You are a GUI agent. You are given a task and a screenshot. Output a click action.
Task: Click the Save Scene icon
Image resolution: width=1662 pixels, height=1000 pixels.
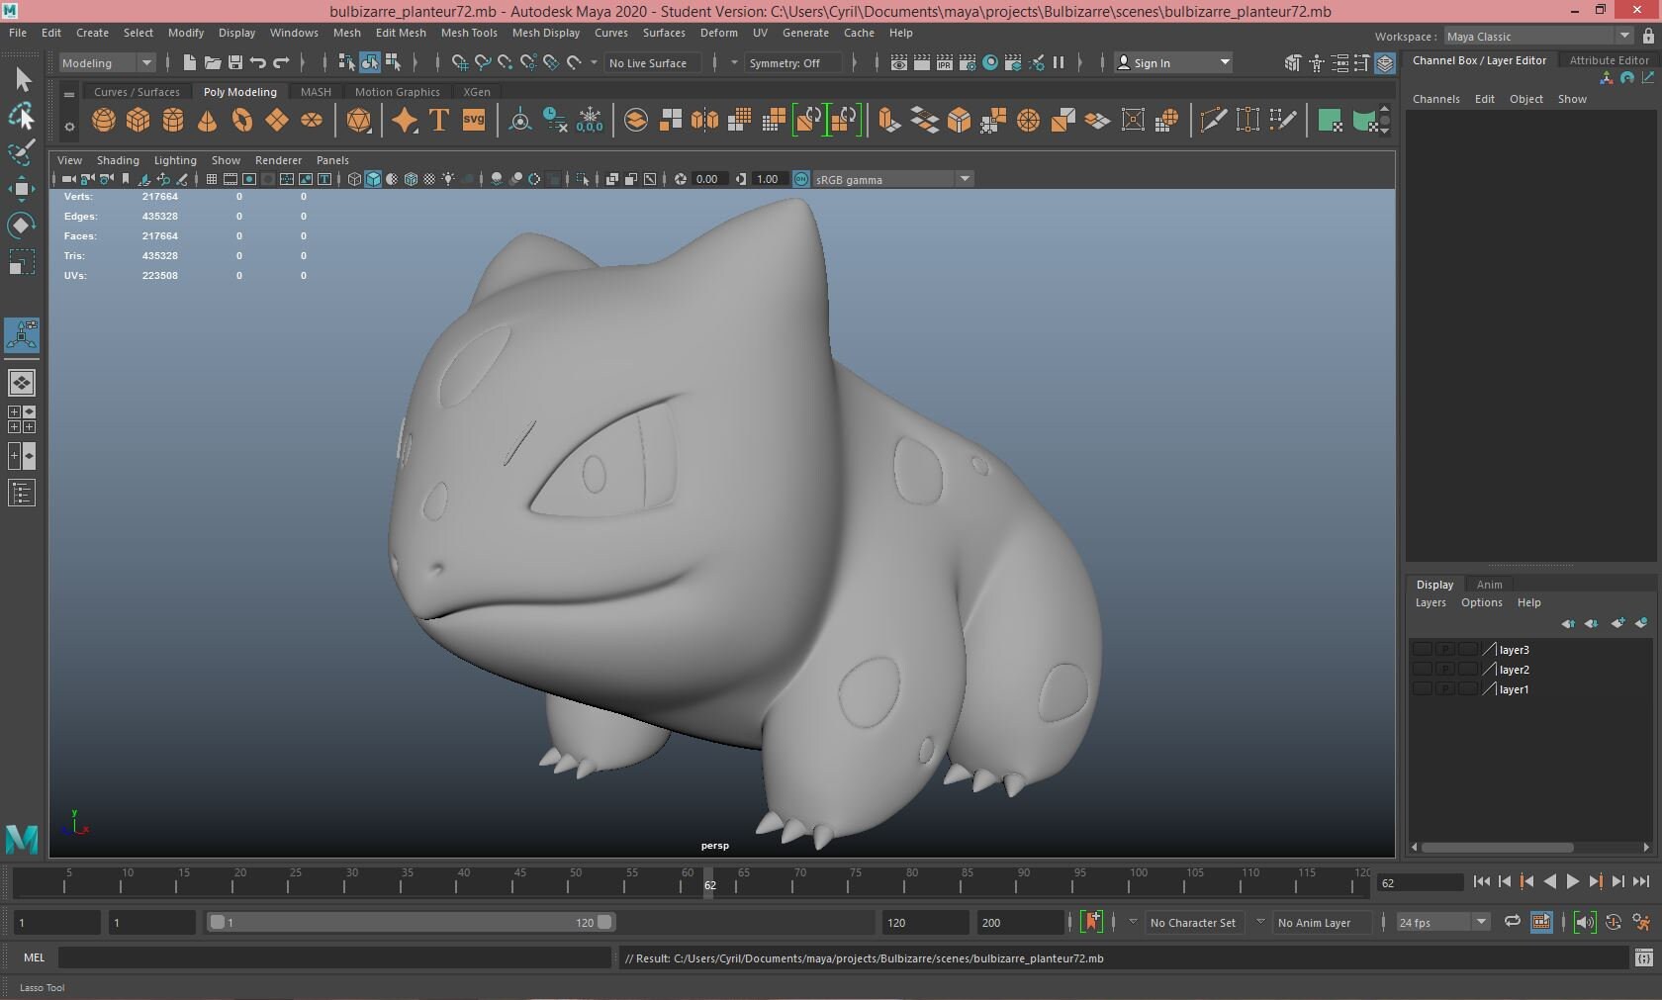235,62
